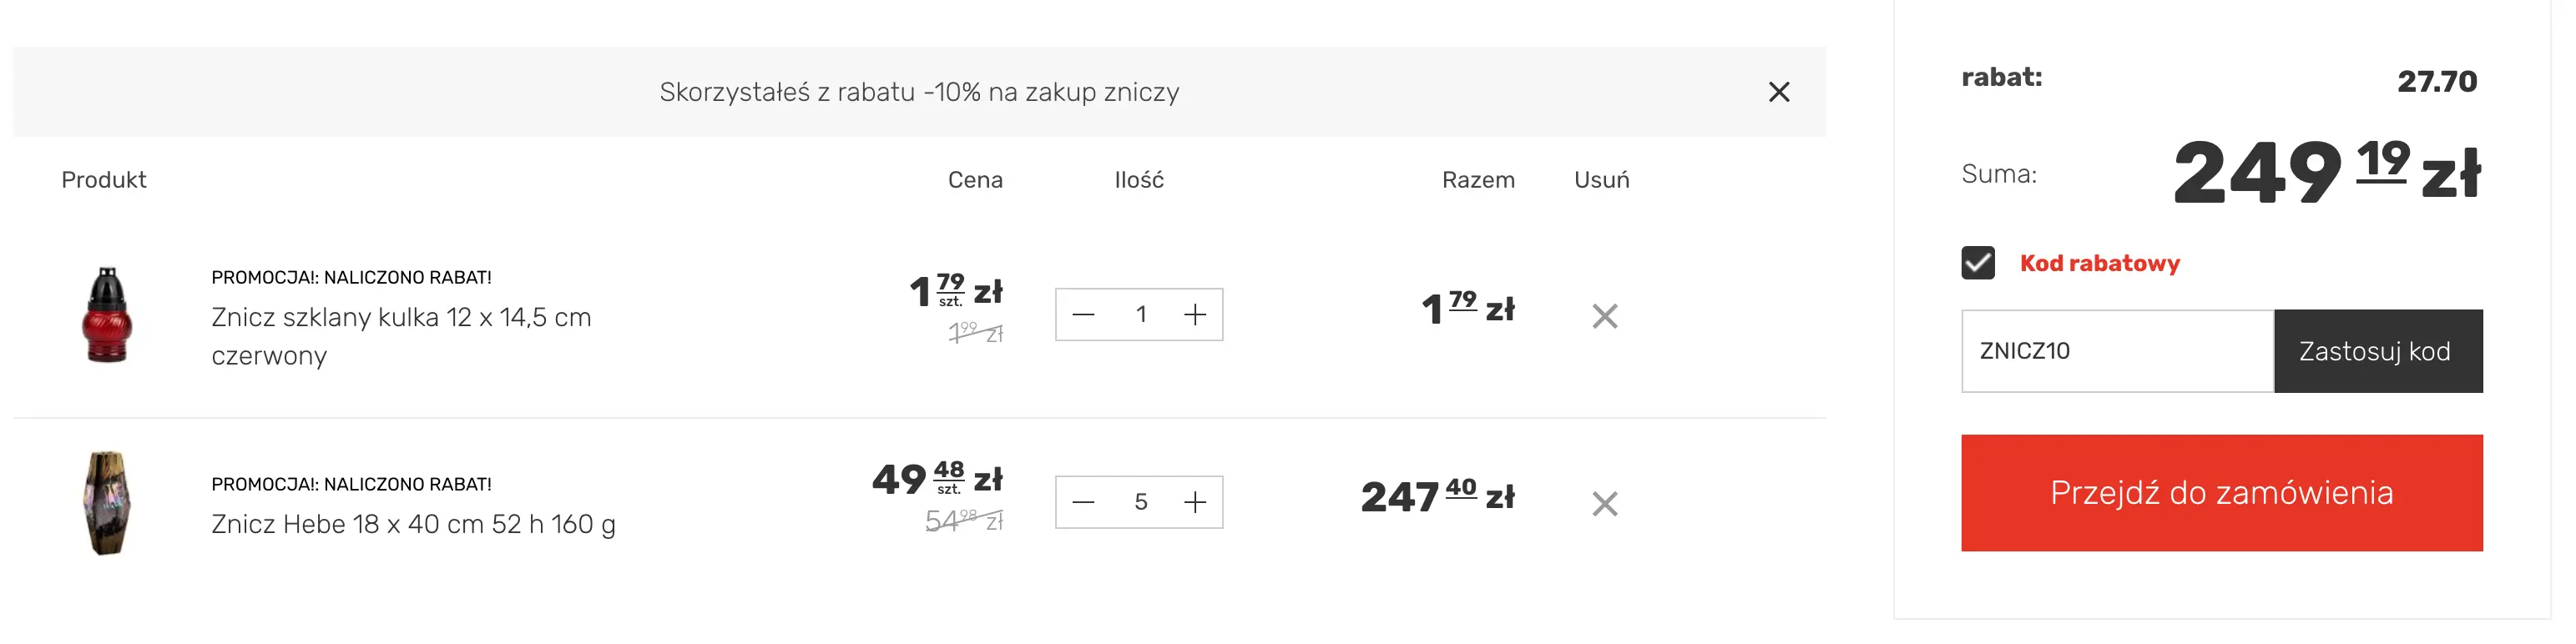Click the discount code input field
This screenshot has width=2576, height=644.
[2116, 351]
